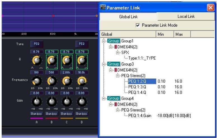217x138 pixels.
Task: Click the Global column header
Action: click(x=128, y=34)
